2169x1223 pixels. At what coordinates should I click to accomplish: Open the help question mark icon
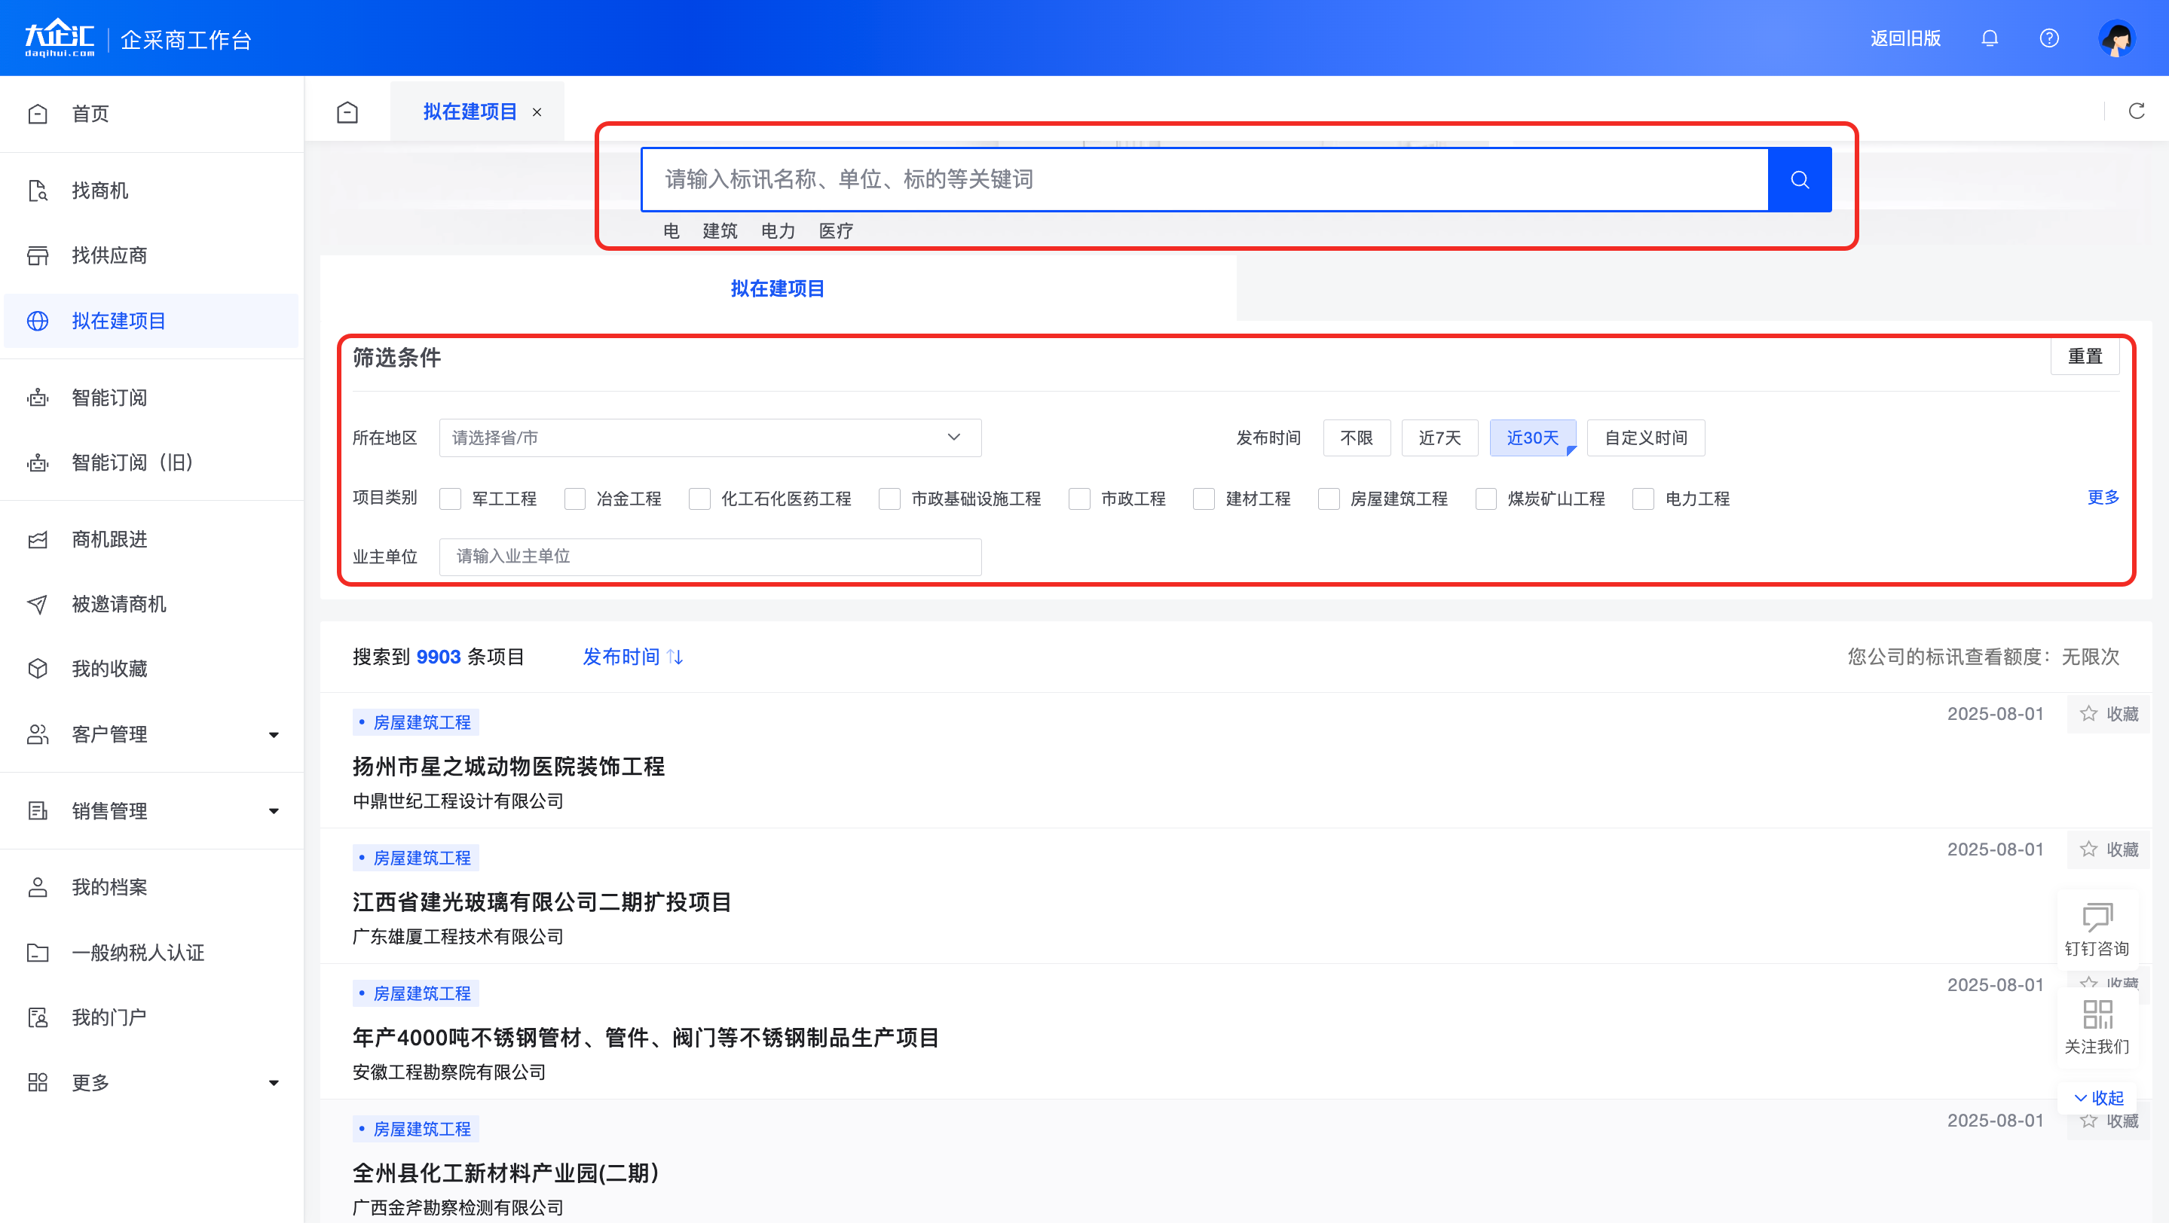click(x=2049, y=38)
